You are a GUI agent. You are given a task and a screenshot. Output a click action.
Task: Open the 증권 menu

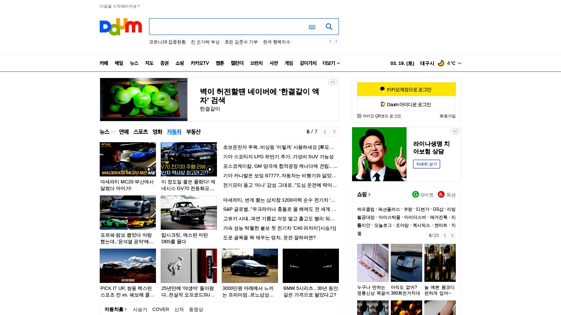click(x=164, y=63)
